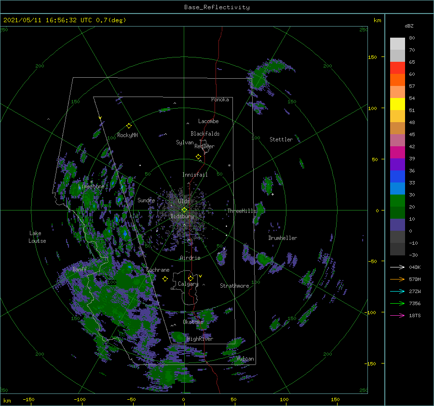Click the Drumheller label

[283, 238]
